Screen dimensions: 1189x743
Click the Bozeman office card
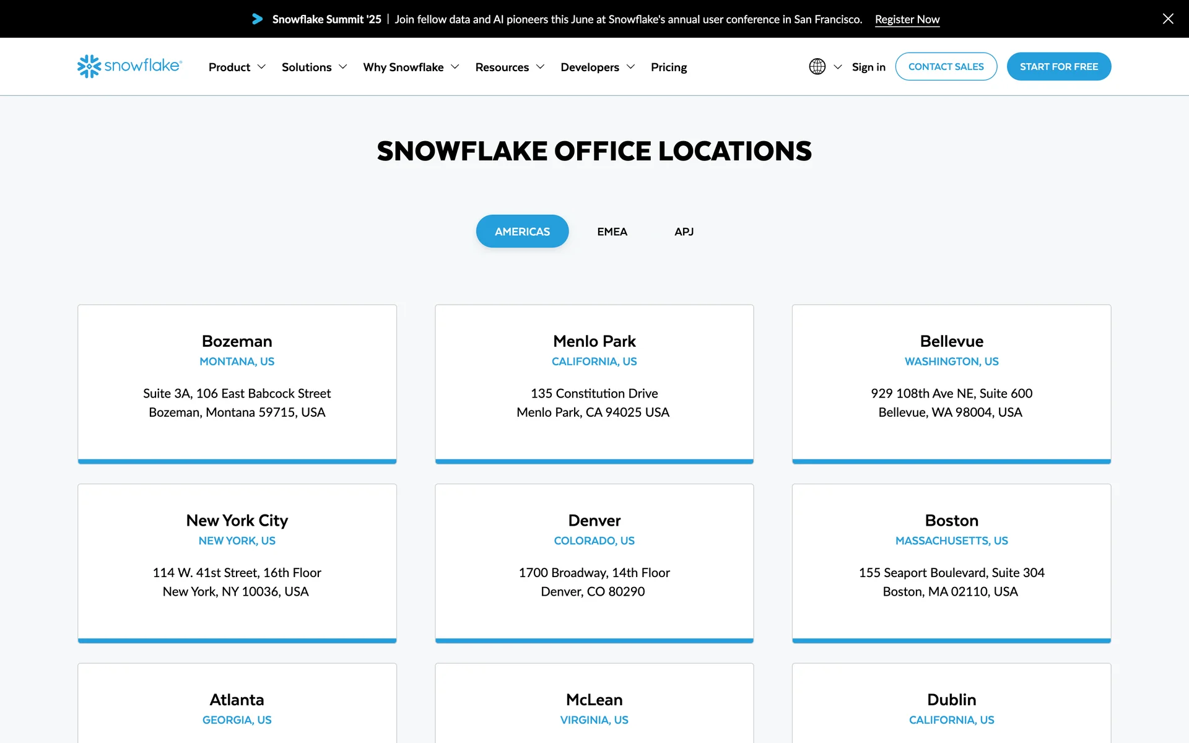click(237, 383)
